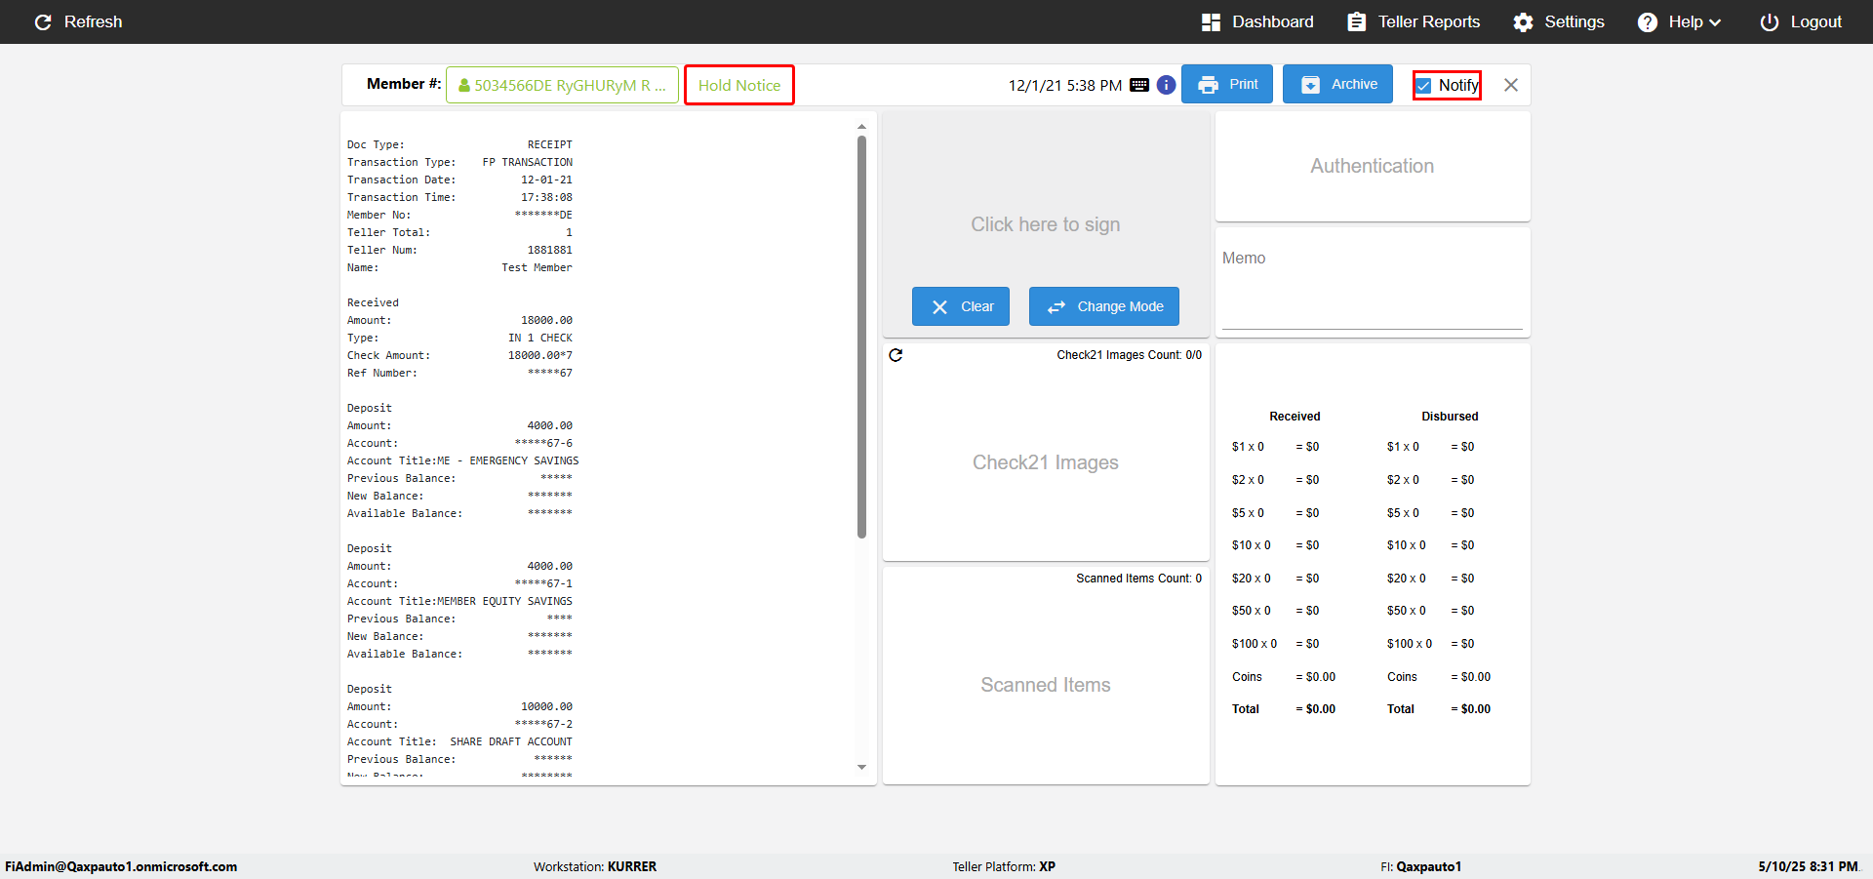Click the 'FP TRANSACTION' receipt text
Screen dimensions: 1873x879
tap(528, 162)
